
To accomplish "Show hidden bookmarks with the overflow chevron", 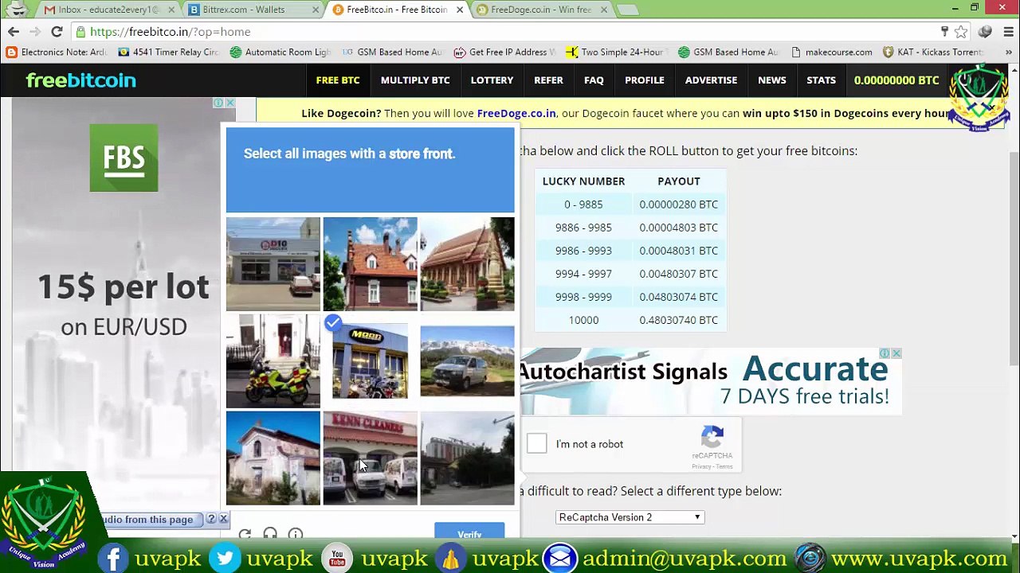I will point(1008,52).
